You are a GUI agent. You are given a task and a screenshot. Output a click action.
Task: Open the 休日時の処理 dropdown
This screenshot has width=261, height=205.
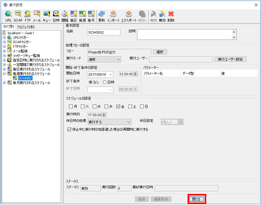109,122
